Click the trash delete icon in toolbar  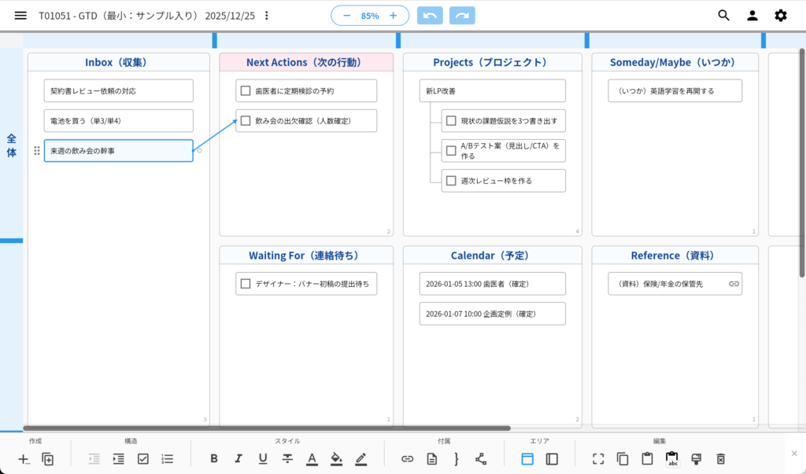pyautogui.click(x=720, y=459)
